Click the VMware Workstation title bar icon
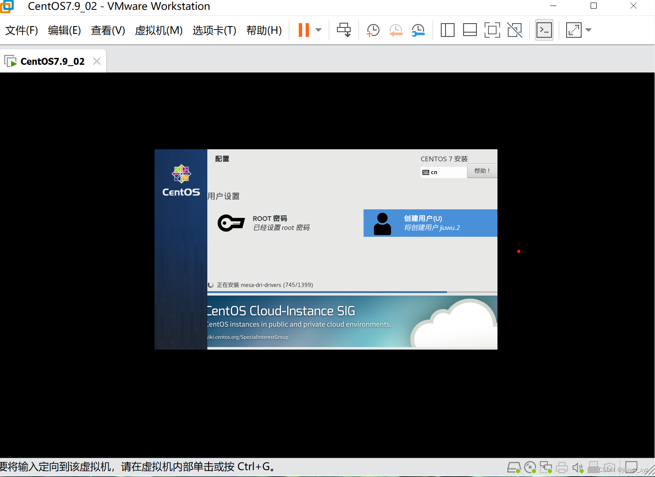This screenshot has width=655, height=477. (7, 6)
